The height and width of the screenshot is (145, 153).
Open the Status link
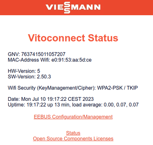tap(73, 133)
